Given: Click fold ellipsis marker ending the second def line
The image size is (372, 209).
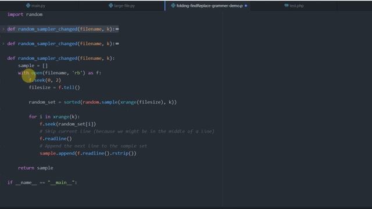Looking at the screenshot, I should (x=117, y=44).
